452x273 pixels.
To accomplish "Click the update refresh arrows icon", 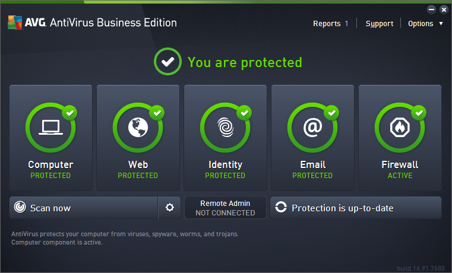I will (x=281, y=208).
